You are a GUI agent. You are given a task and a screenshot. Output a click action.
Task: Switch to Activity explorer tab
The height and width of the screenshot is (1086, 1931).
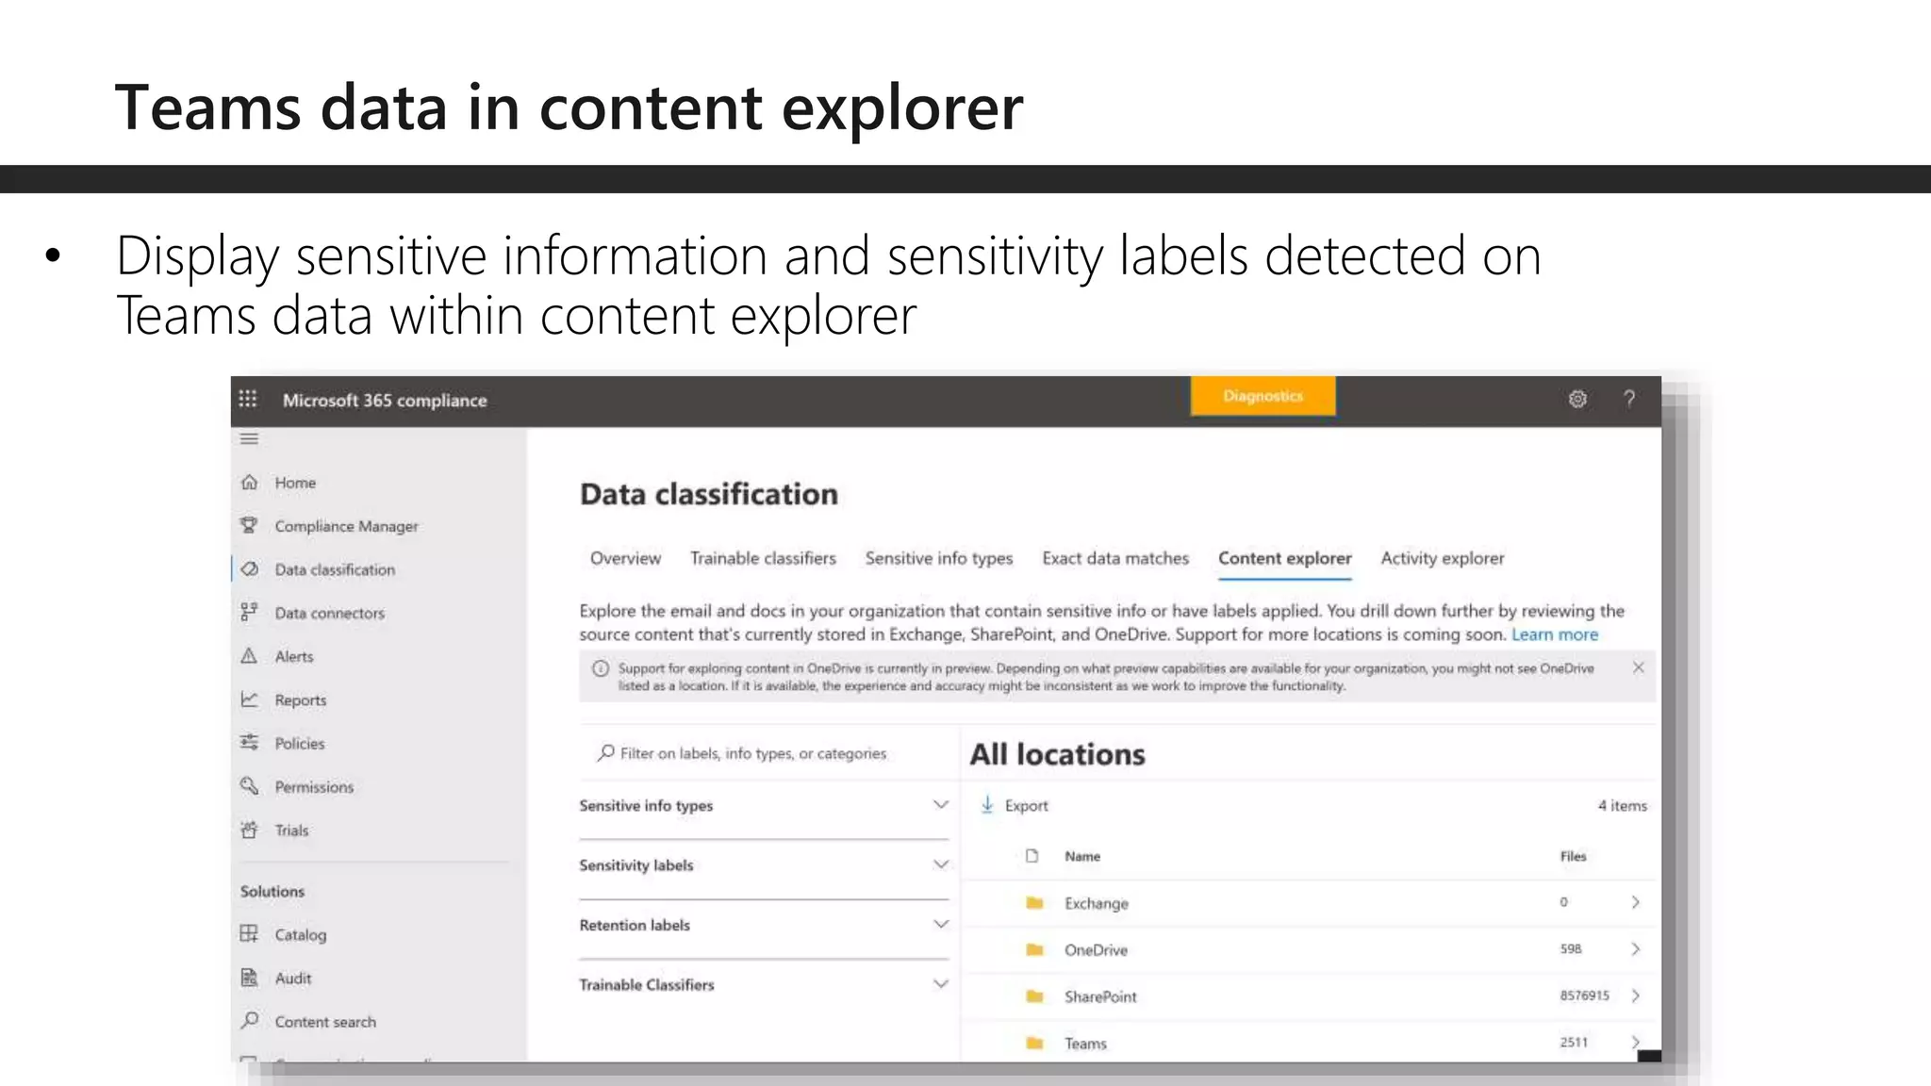point(1443,558)
